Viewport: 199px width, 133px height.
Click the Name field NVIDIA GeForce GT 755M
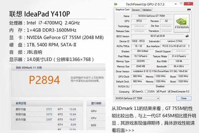click(151, 16)
